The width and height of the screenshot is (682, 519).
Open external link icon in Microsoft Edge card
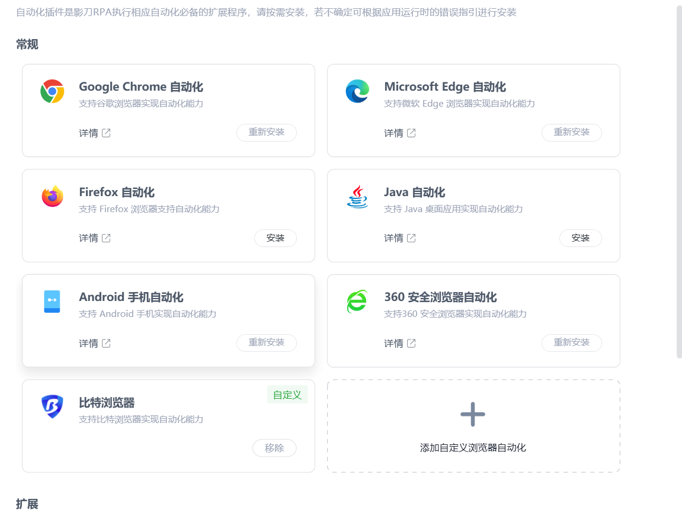(411, 133)
